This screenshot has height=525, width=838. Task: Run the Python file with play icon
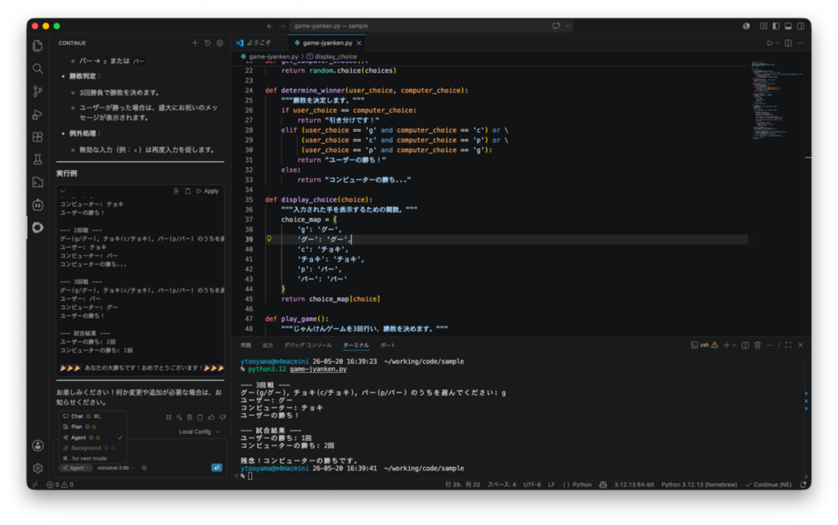pos(769,43)
